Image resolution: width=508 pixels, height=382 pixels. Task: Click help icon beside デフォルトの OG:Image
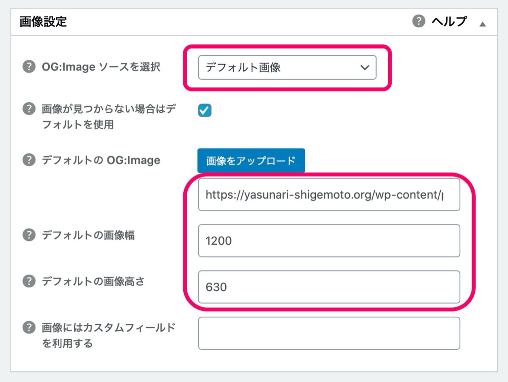tap(28, 160)
